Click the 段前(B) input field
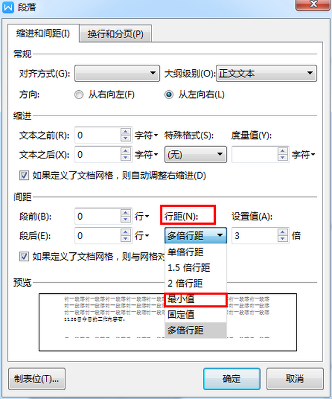Image resolution: width=332 pixels, height=399 pixels. [x=98, y=216]
